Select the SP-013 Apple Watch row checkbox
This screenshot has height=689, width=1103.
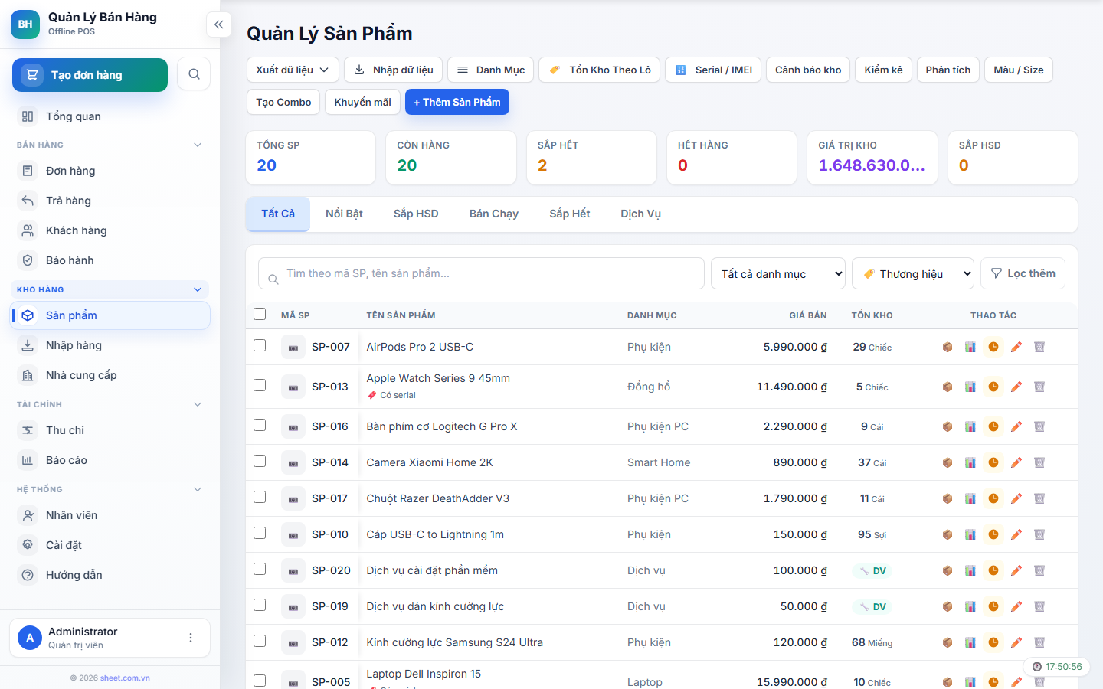coord(260,385)
